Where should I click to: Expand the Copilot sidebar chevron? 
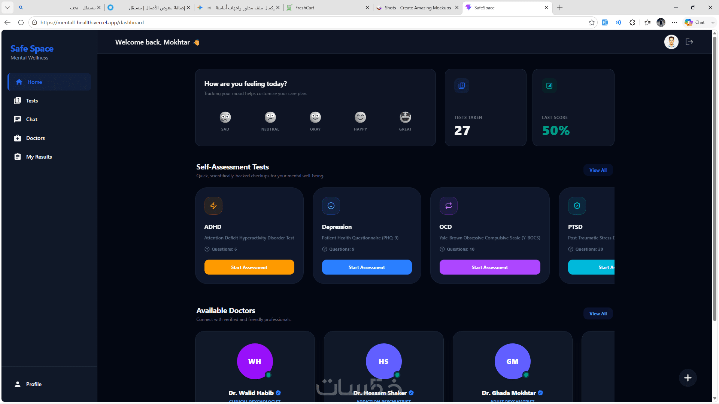pyautogui.click(x=713, y=22)
